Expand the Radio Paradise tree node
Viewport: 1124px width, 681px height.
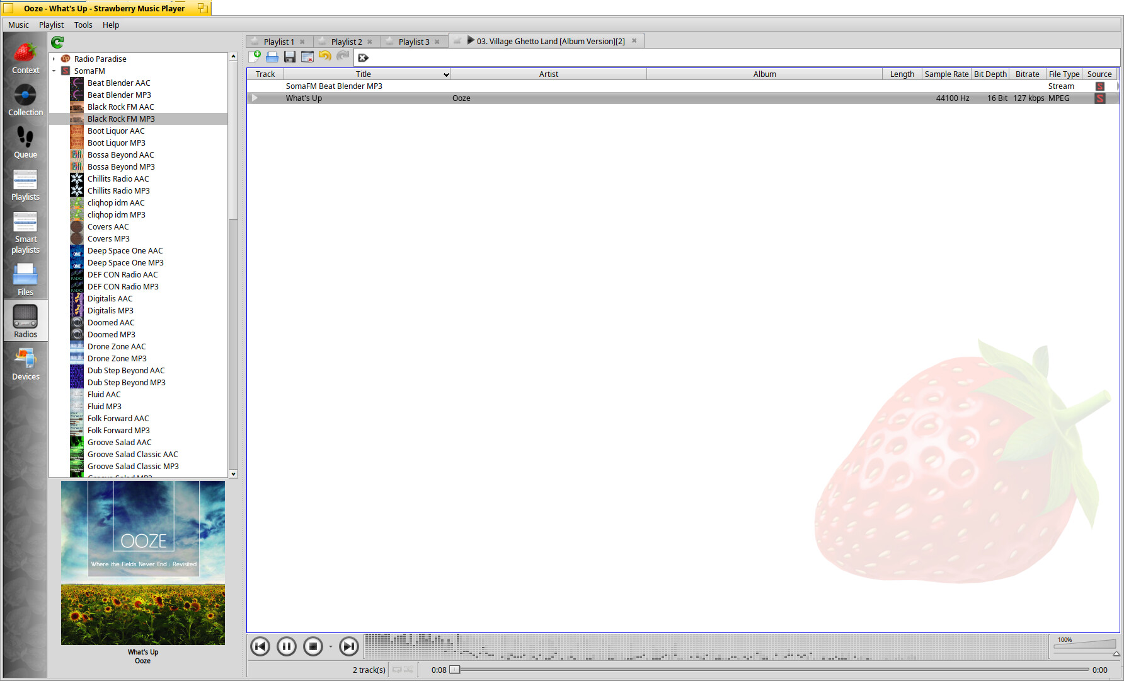click(54, 59)
